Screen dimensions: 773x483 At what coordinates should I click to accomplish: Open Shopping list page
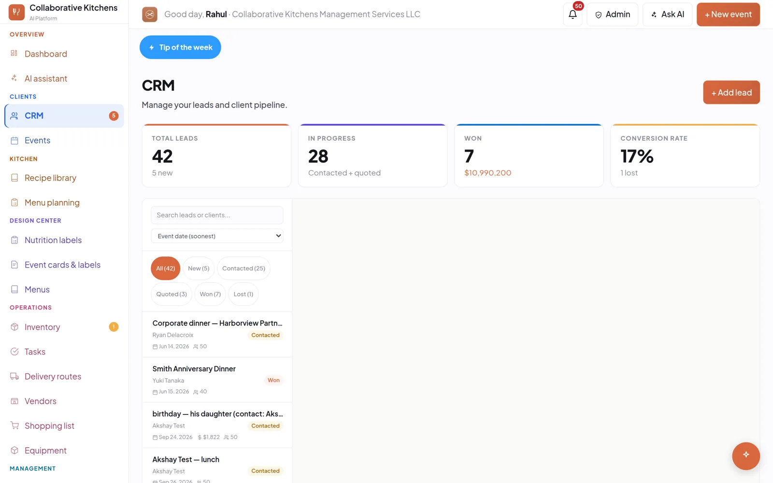pos(64,426)
